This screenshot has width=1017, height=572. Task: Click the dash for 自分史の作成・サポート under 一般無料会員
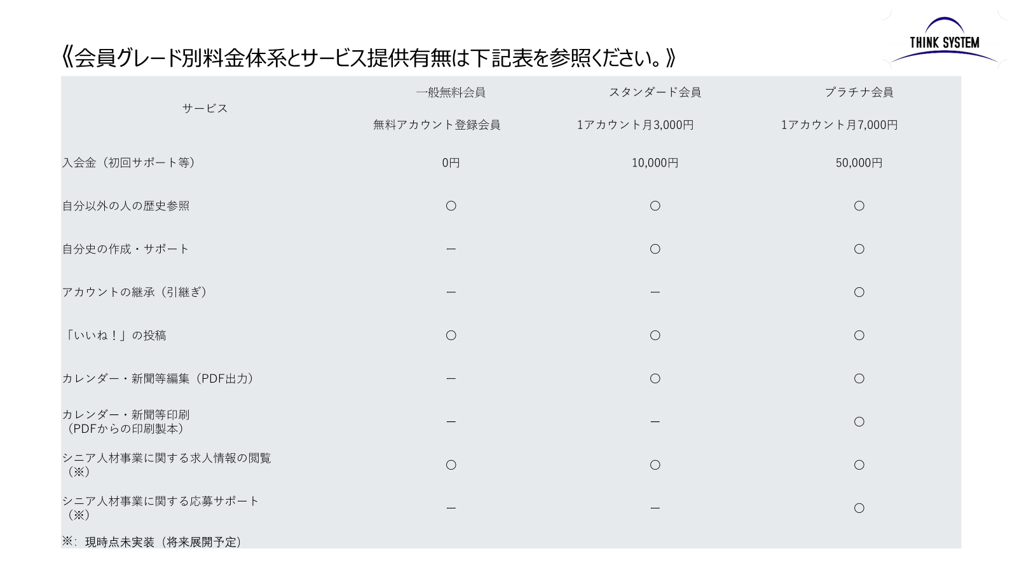tap(451, 249)
